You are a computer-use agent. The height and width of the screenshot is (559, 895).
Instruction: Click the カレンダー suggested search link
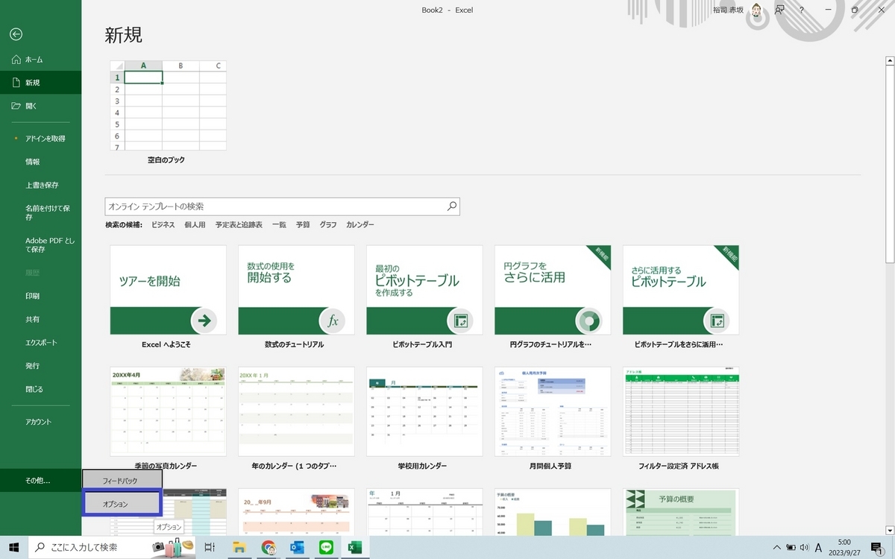coord(360,224)
